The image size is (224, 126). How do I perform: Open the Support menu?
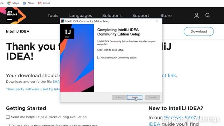pyautogui.click(x=141, y=15)
